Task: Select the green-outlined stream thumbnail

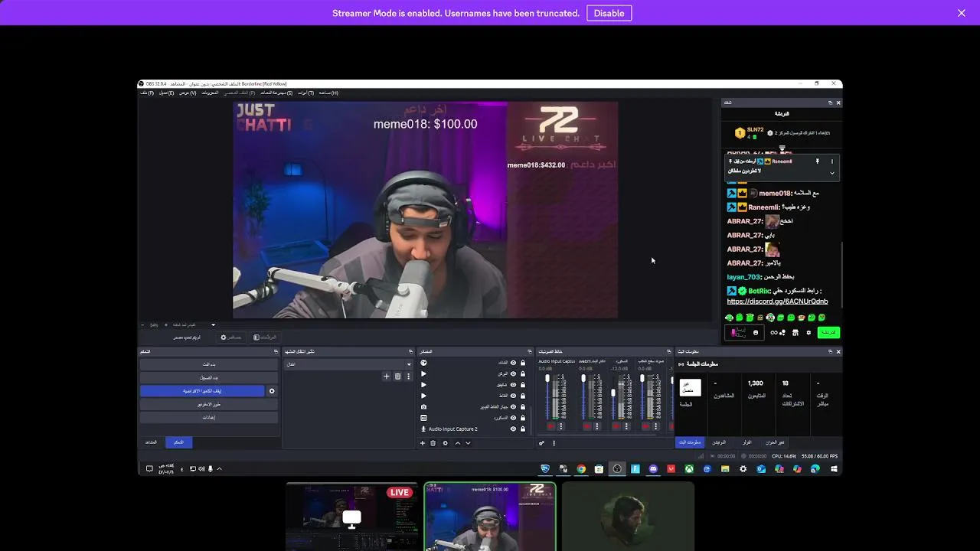Action: (490, 517)
